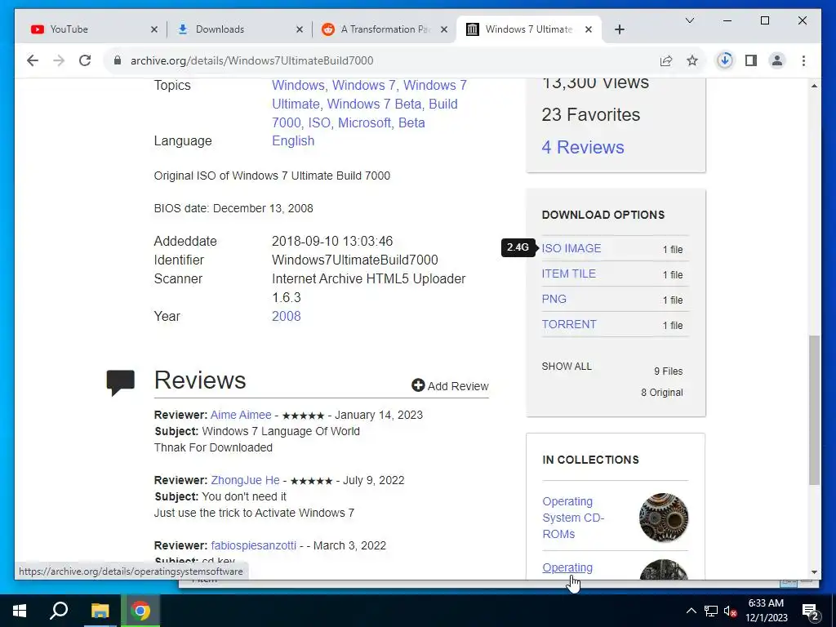Screen dimensions: 836x627
Task: Select the Windows 7 Ultimate tab
Action: pos(528,29)
